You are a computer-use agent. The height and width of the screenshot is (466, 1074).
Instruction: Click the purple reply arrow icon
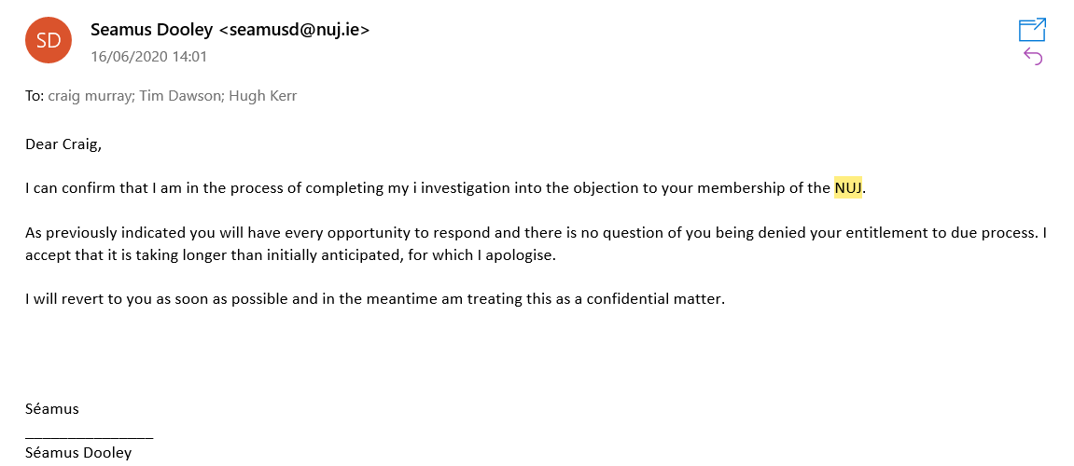[1032, 57]
